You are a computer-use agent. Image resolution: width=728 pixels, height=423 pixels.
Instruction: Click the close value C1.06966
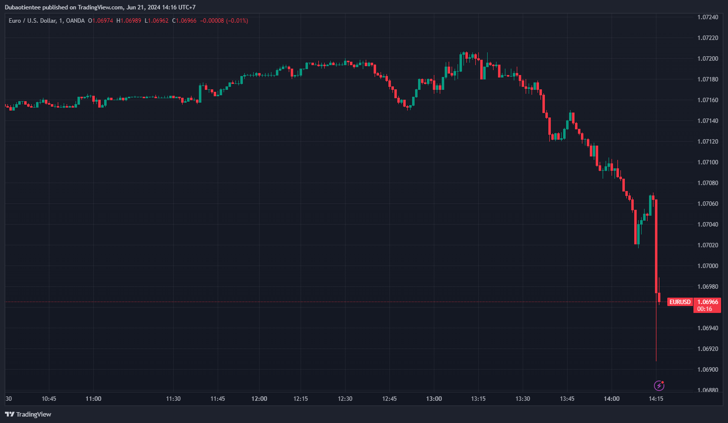coord(185,21)
